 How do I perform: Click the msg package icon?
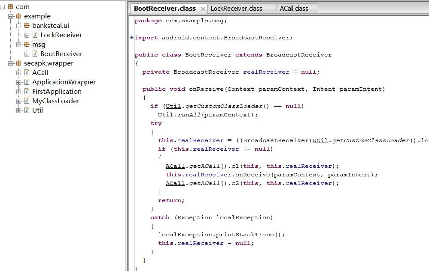coord(27,45)
